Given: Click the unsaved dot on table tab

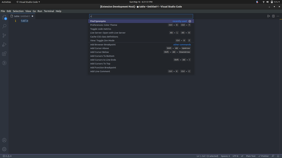Looking at the screenshot, I should tap(32, 16).
